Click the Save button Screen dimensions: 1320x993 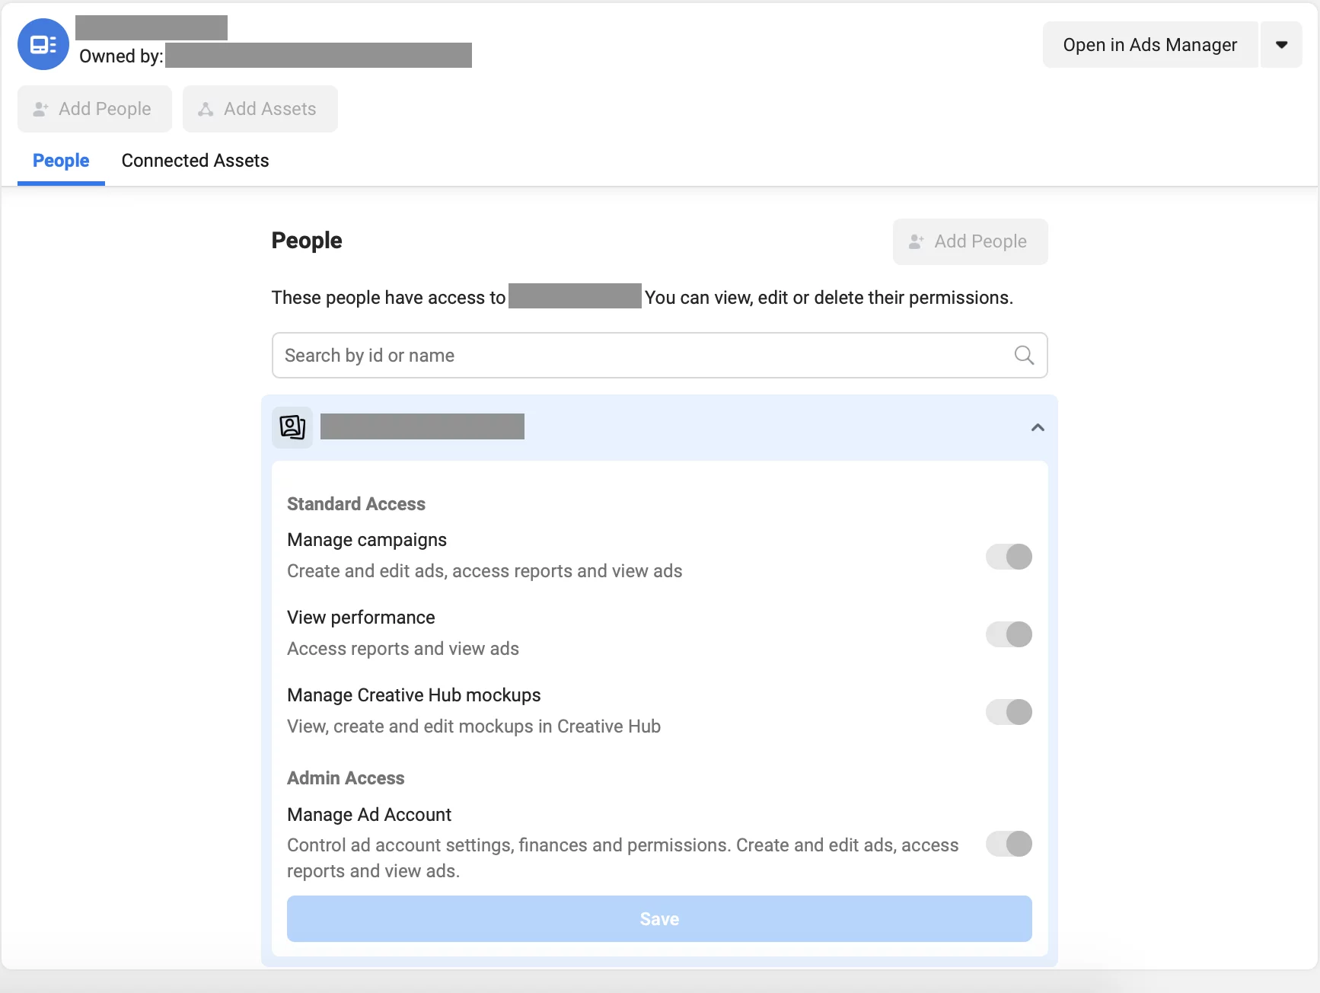[659, 919]
